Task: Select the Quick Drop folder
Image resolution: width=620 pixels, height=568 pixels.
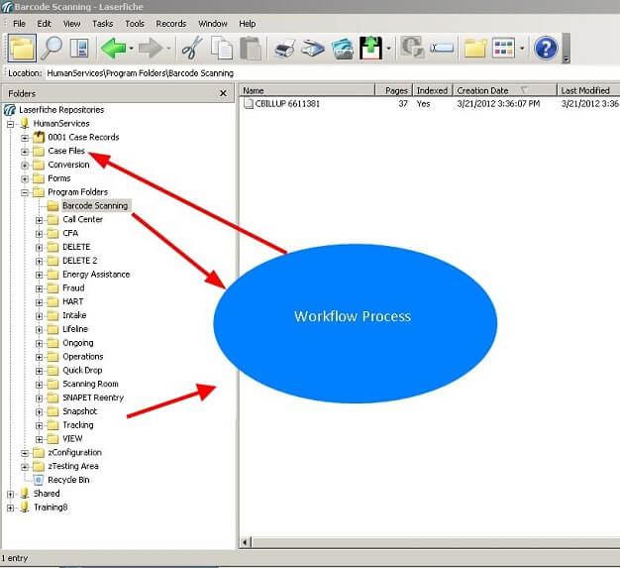Action: 82,370
